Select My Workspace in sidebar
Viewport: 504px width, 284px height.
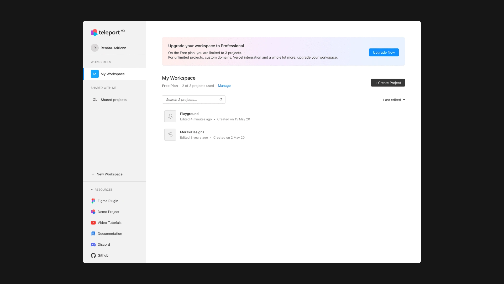115,74
